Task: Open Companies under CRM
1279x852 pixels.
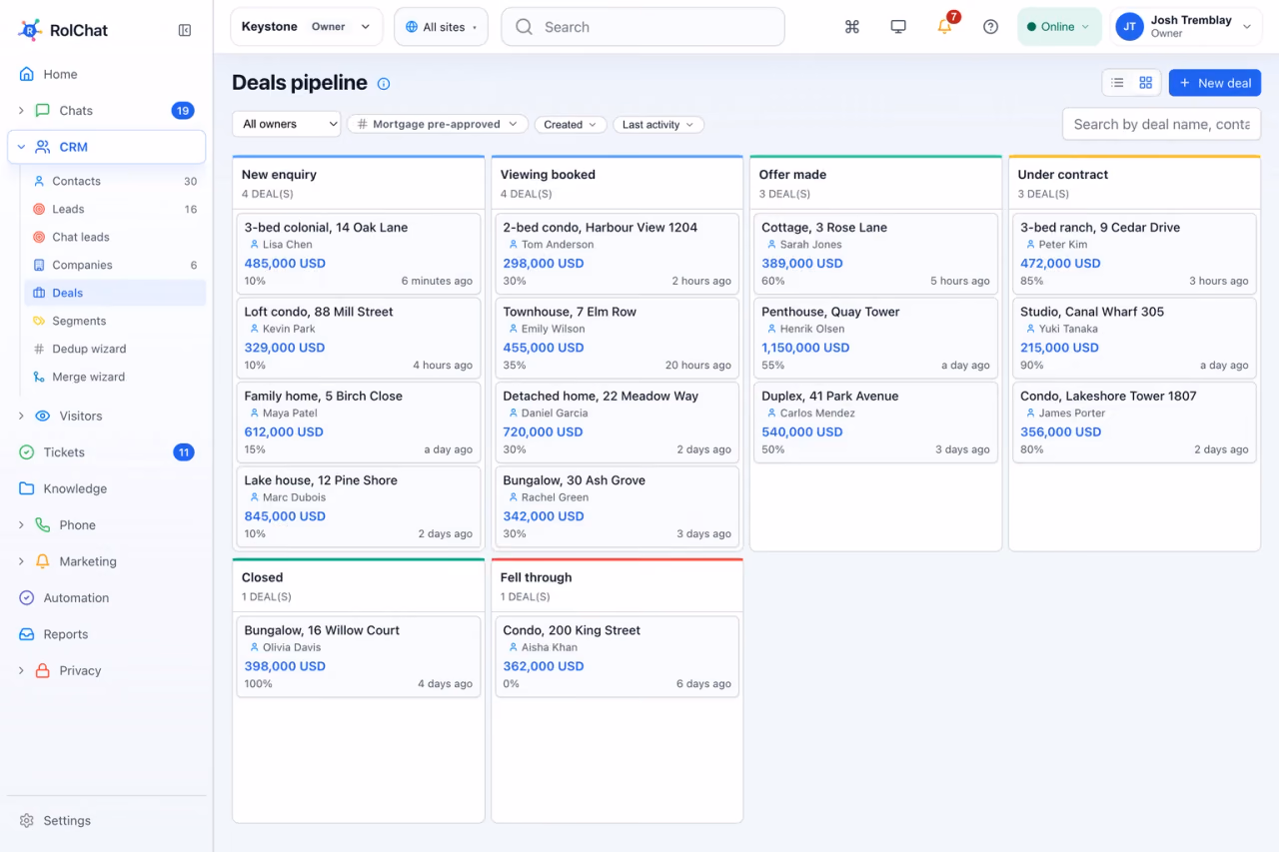Action: coord(115,265)
